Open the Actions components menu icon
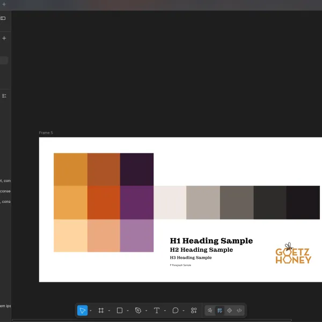Viewport: 322px width, 322px height. coord(194,310)
